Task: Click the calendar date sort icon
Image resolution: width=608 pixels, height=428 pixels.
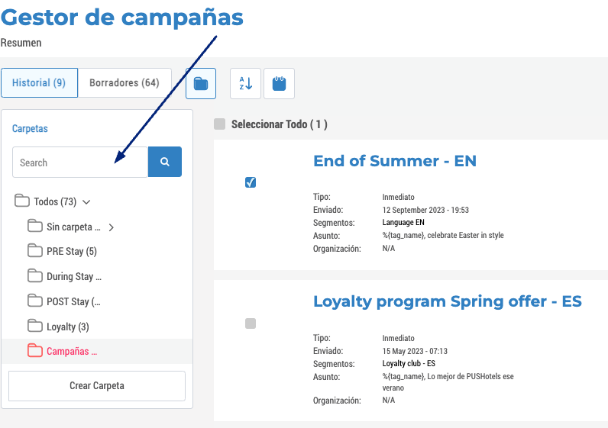Action: coord(280,84)
